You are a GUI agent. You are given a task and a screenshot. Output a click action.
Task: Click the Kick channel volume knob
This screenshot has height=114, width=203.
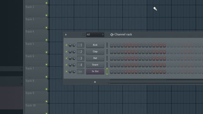tap(74, 45)
